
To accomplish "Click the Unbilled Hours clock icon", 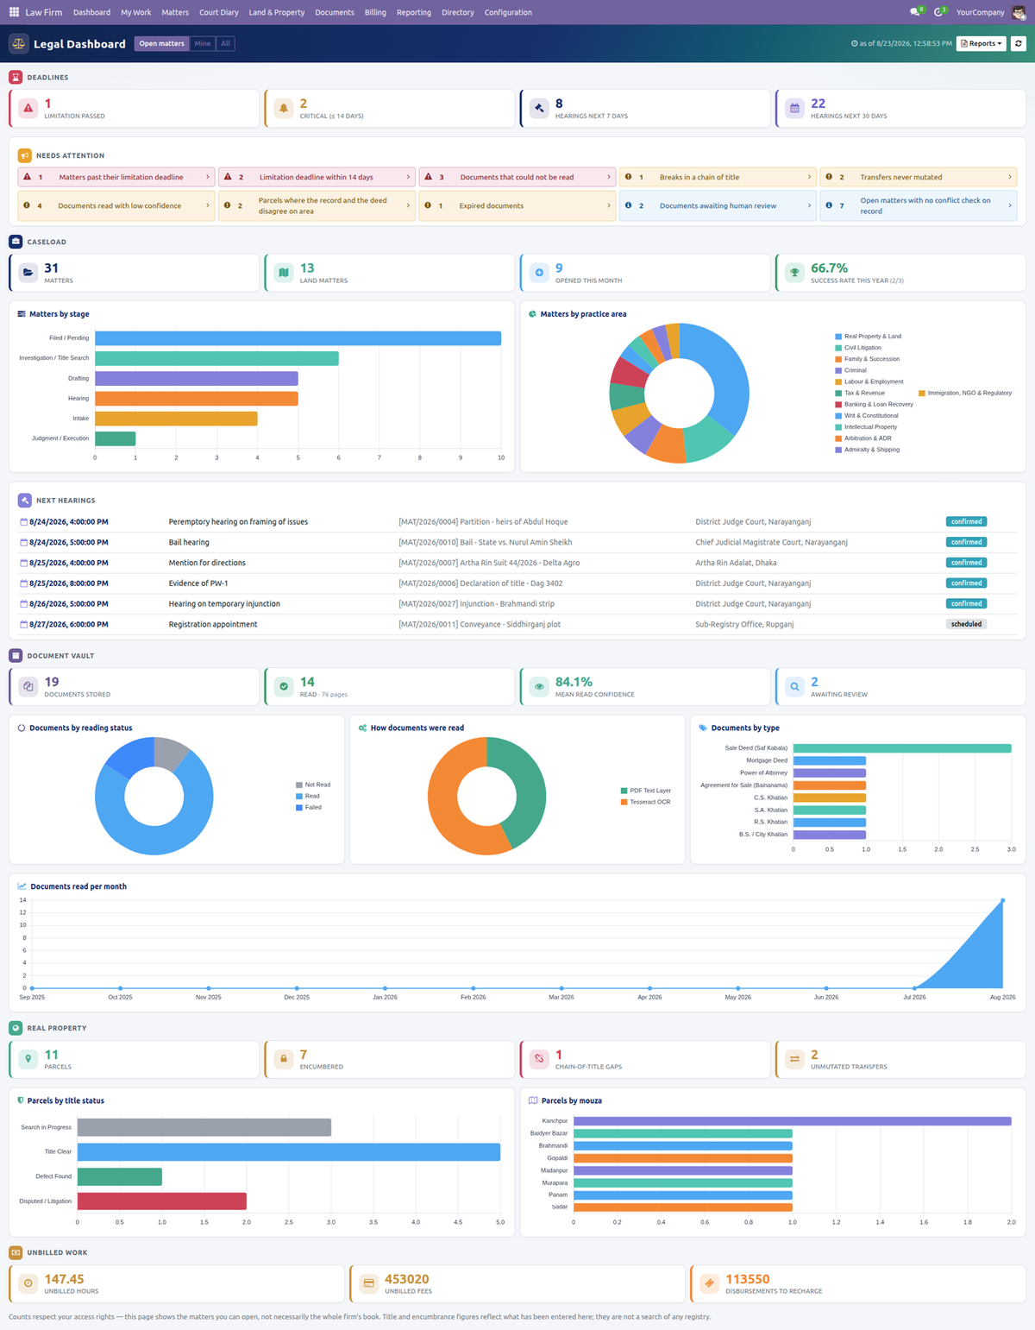I will click(x=28, y=1283).
